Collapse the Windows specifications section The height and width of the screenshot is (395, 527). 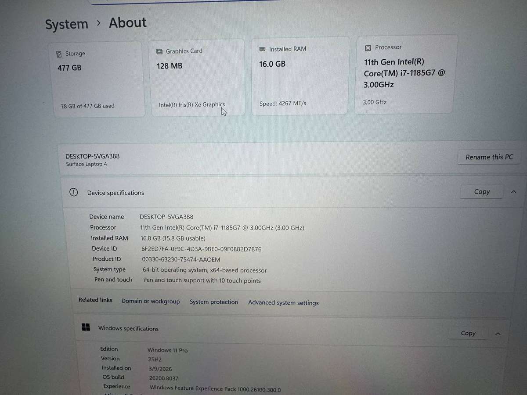[x=498, y=334]
